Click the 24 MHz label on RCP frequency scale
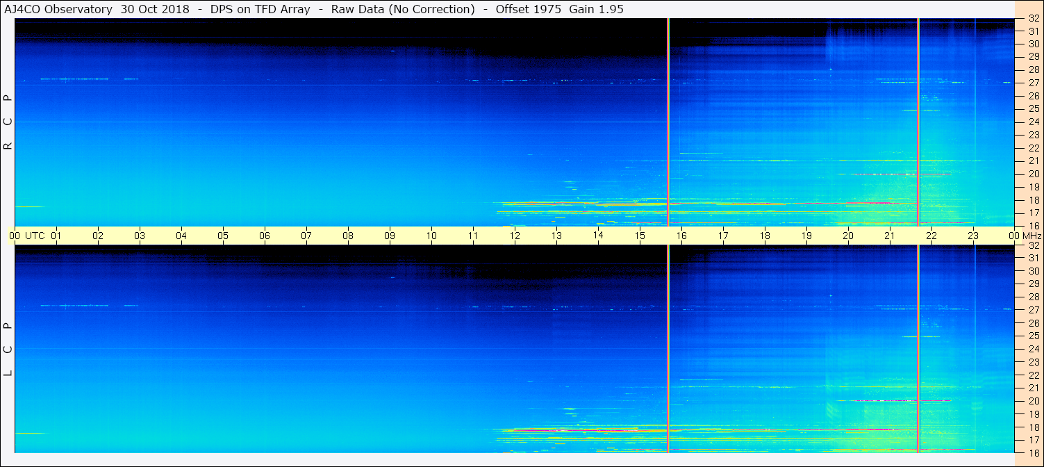Image resolution: width=1044 pixels, height=467 pixels. (x=1033, y=122)
